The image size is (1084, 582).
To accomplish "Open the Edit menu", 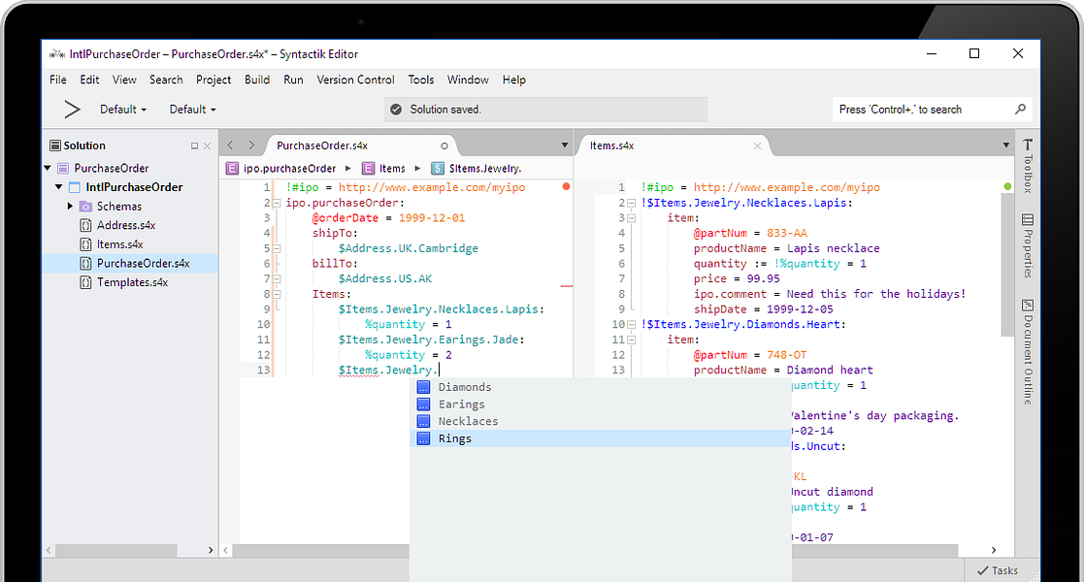I will click(89, 80).
